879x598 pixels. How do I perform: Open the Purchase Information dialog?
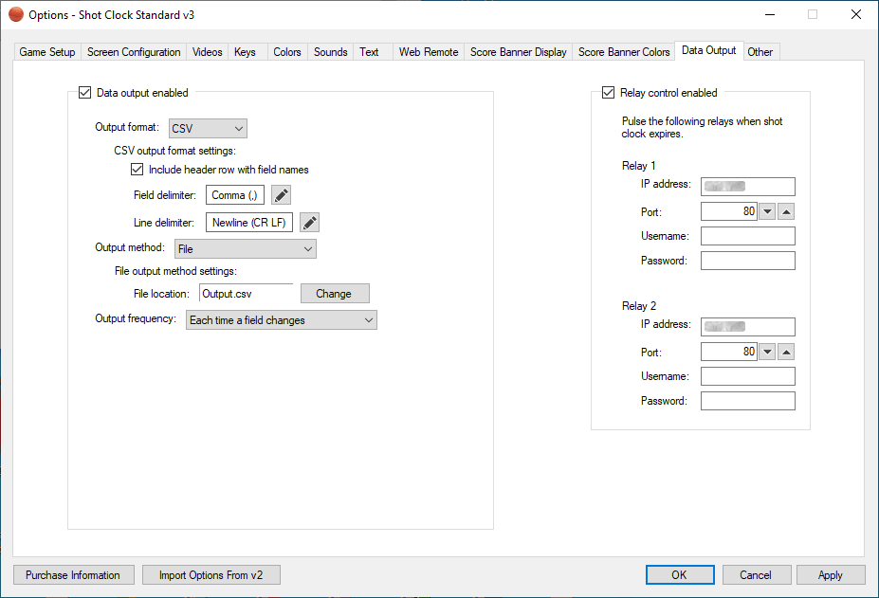73,575
